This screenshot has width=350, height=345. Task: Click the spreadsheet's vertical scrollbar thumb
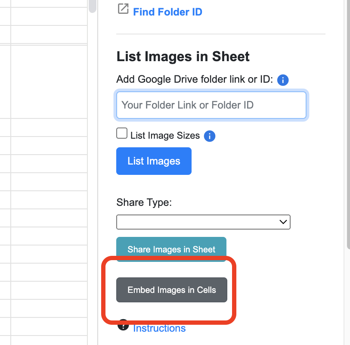point(93,6)
